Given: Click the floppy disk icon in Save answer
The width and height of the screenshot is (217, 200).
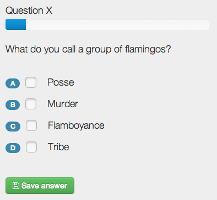Looking at the screenshot, I should 16,186.
